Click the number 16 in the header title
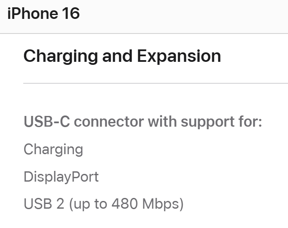The width and height of the screenshot is (288, 228). [x=71, y=13]
